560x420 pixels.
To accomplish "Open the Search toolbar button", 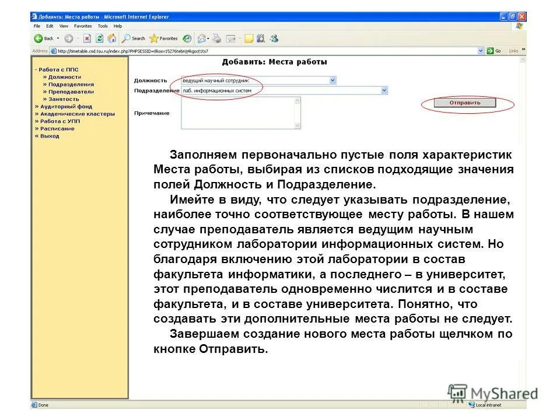I will pos(134,38).
